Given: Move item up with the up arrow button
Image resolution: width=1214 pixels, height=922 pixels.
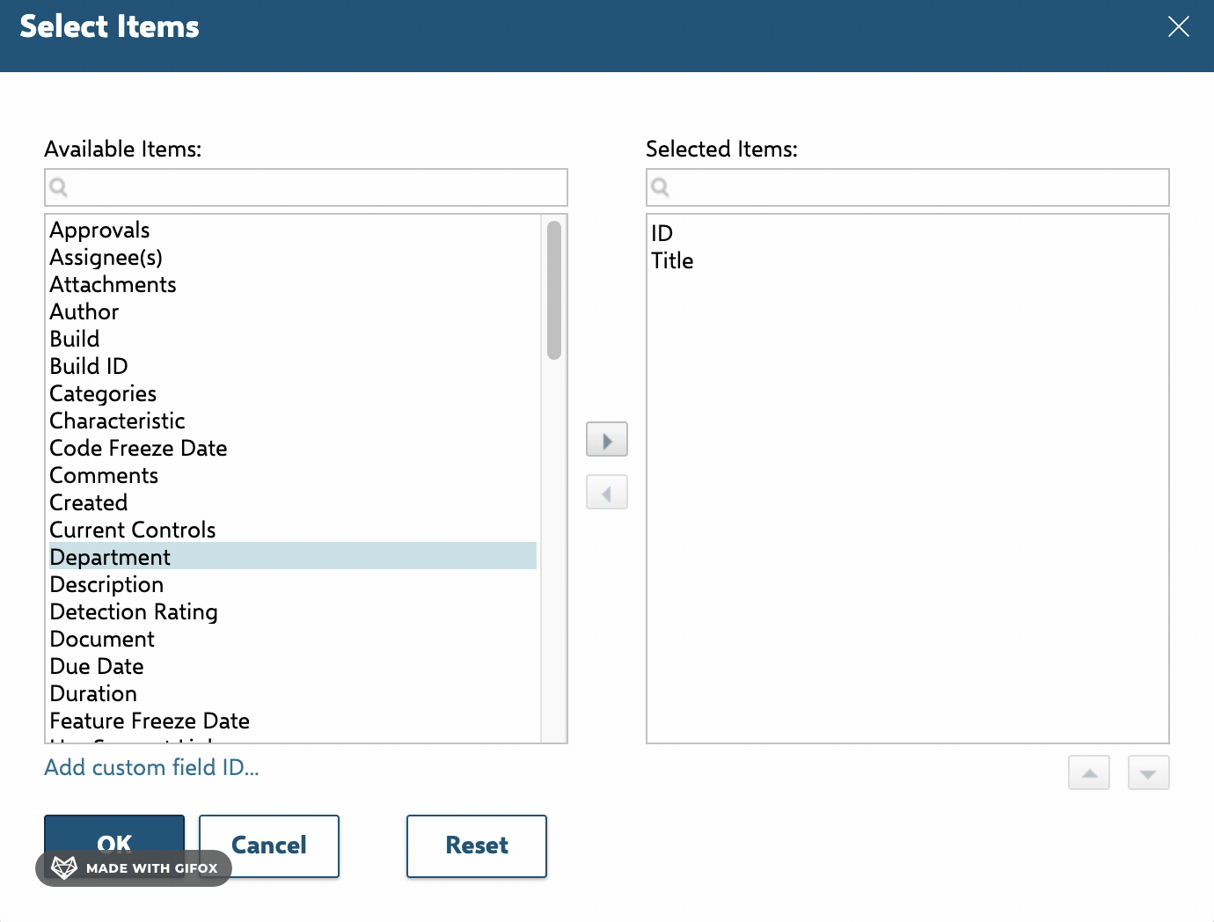Looking at the screenshot, I should click(x=1089, y=772).
